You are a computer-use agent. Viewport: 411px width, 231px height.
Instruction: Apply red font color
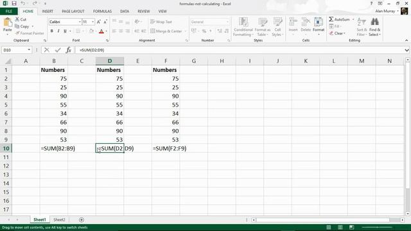coord(101,31)
